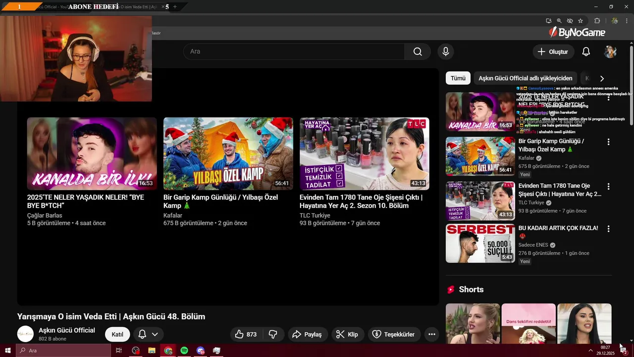This screenshot has width=634, height=357.
Task: Open sidebar Bir Garip Kamp Günlüğü thumbnail
Action: click(480, 156)
